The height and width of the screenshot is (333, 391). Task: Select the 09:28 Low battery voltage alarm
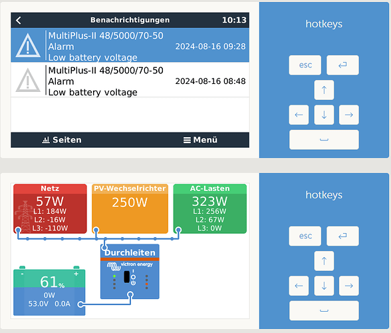130,45
